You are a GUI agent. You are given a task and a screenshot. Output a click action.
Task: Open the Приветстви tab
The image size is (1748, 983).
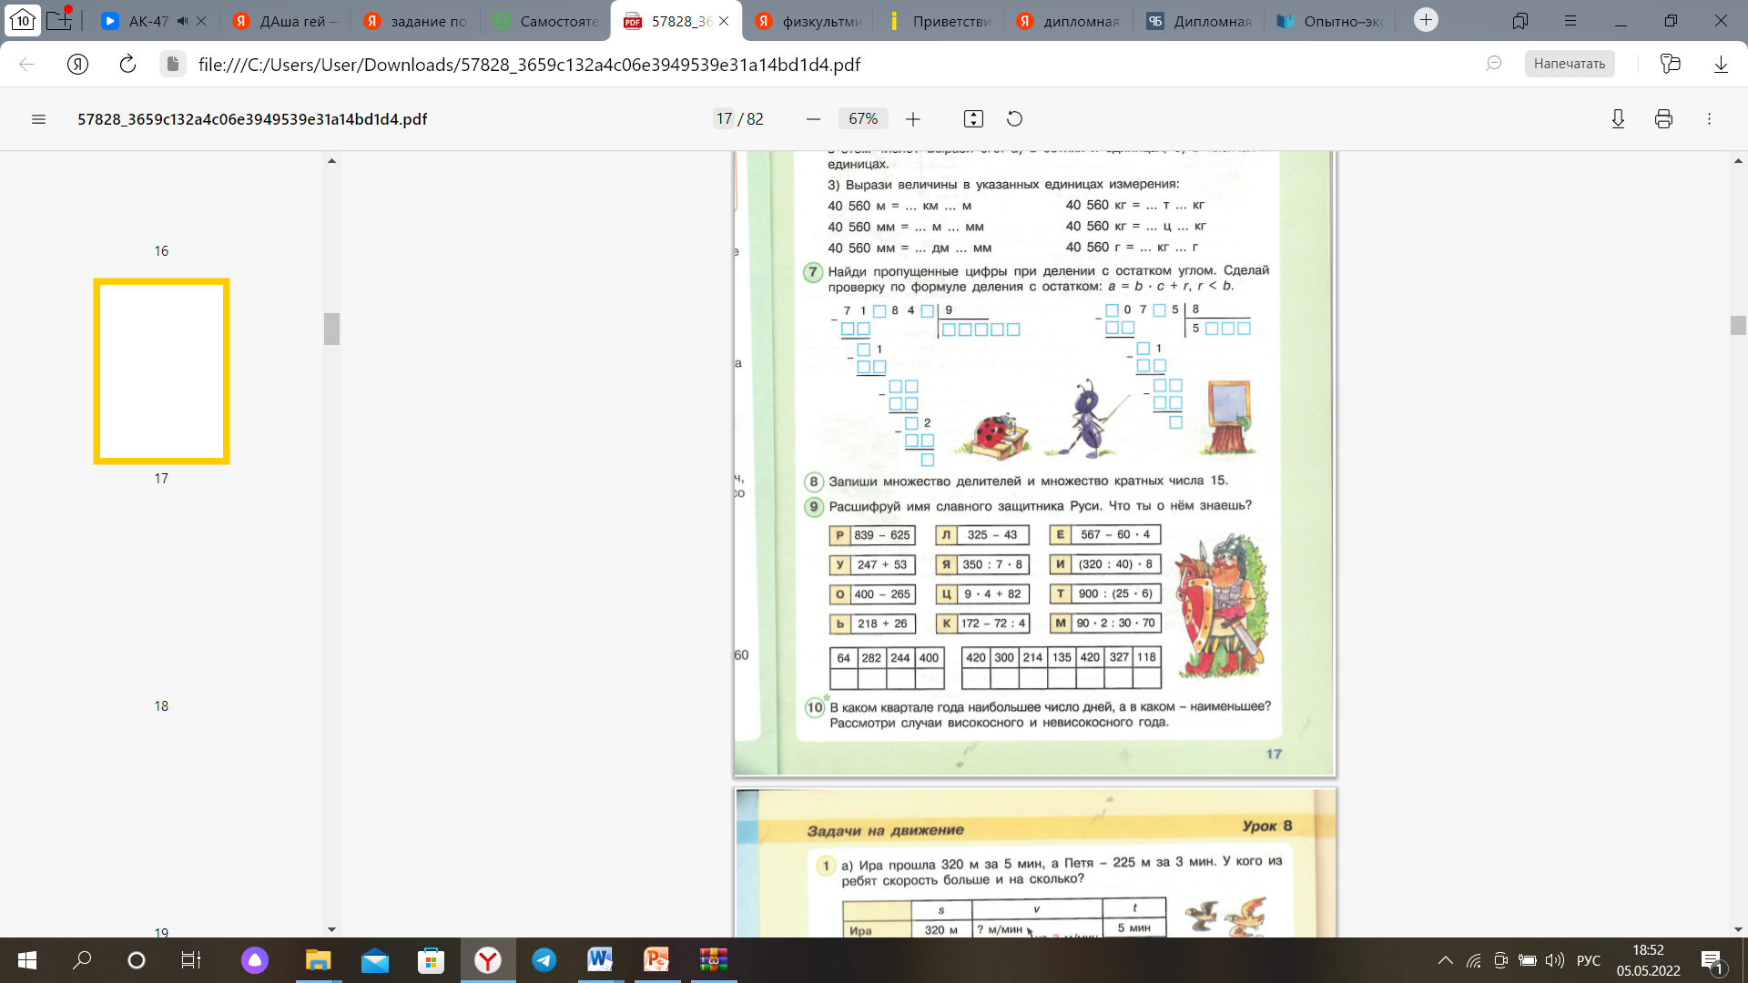click(x=940, y=21)
